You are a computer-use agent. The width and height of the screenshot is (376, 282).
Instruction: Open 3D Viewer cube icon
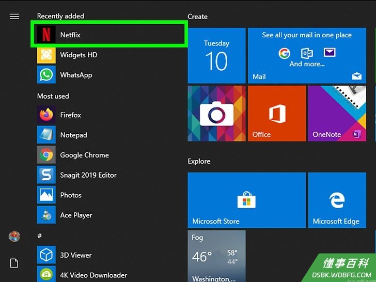pyautogui.click(x=46, y=255)
